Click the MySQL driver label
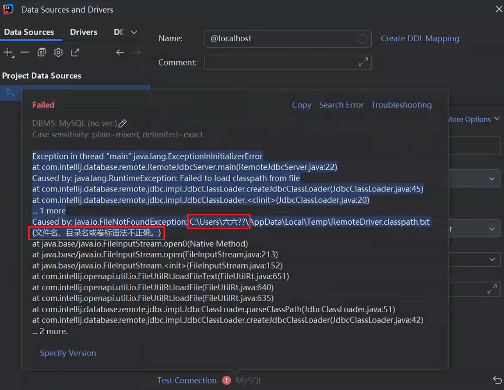This screenshot has width=504, height=390. click(249, 381)
